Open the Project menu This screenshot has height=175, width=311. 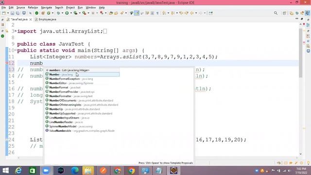tap(70, 8)
